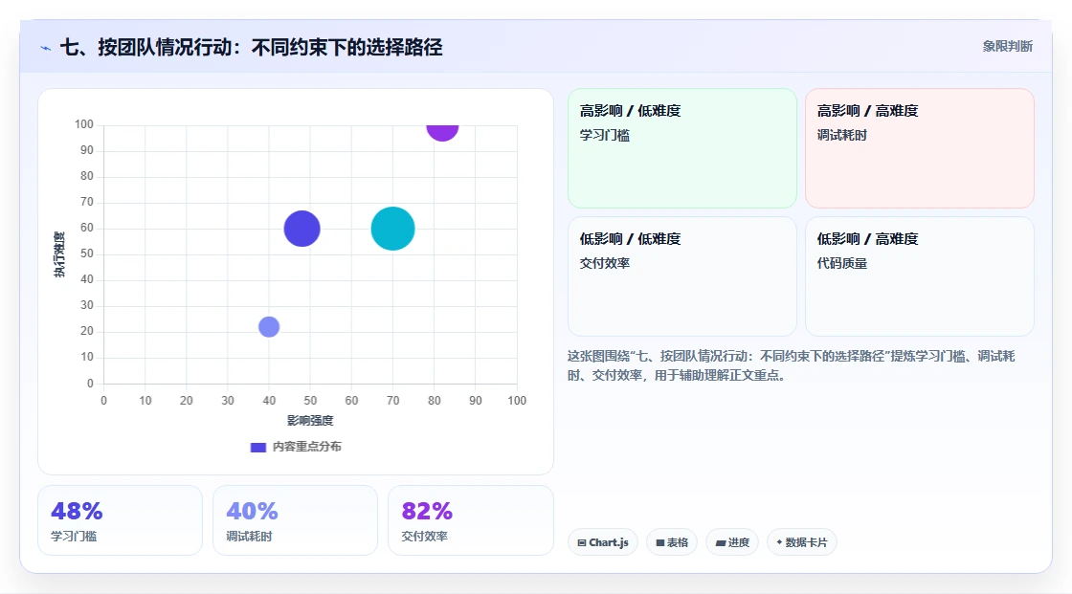Screen dimensions: 1072x594
Task: Click the 象限判断 label in the header
Action: [x=1007, y=47]
